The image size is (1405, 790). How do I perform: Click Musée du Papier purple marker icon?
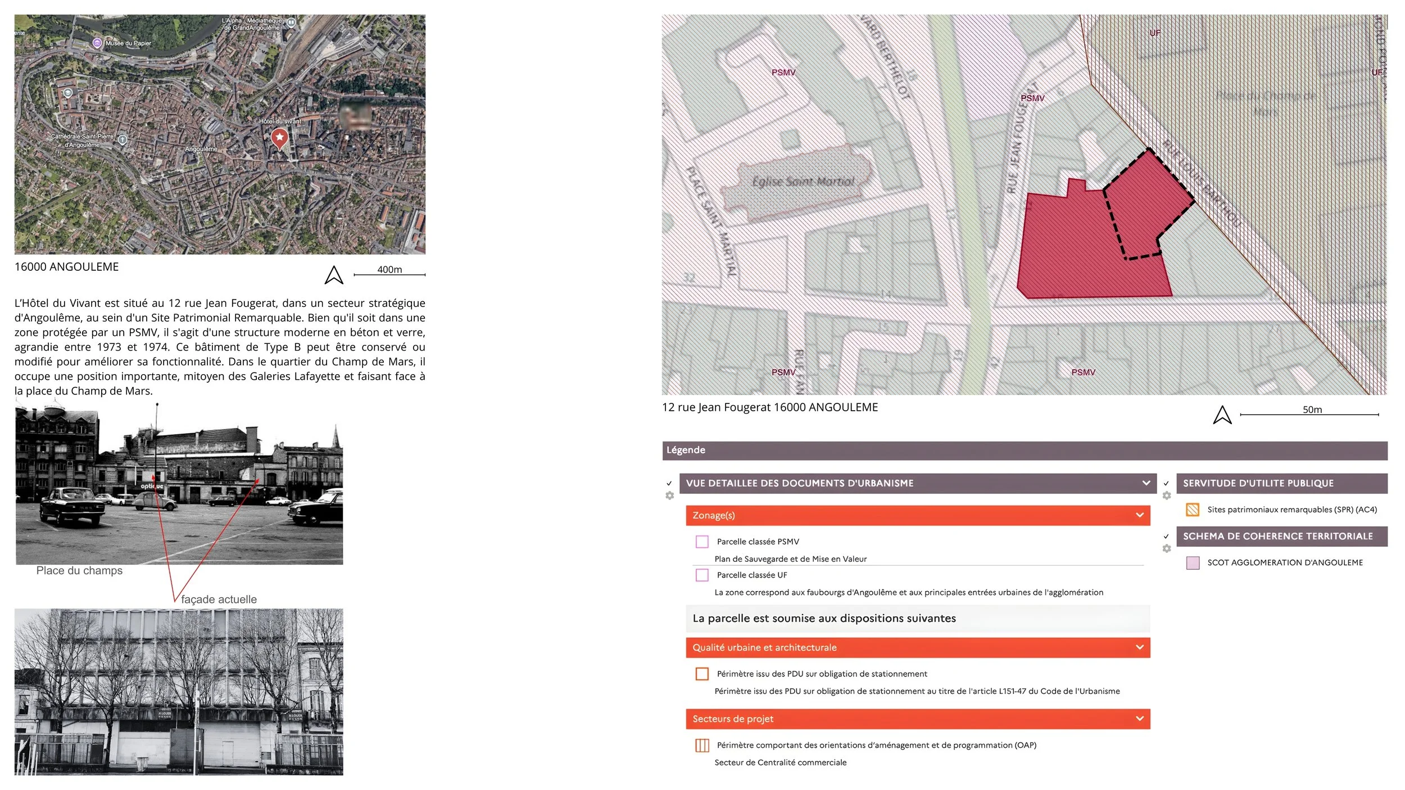tap(97, 43)
